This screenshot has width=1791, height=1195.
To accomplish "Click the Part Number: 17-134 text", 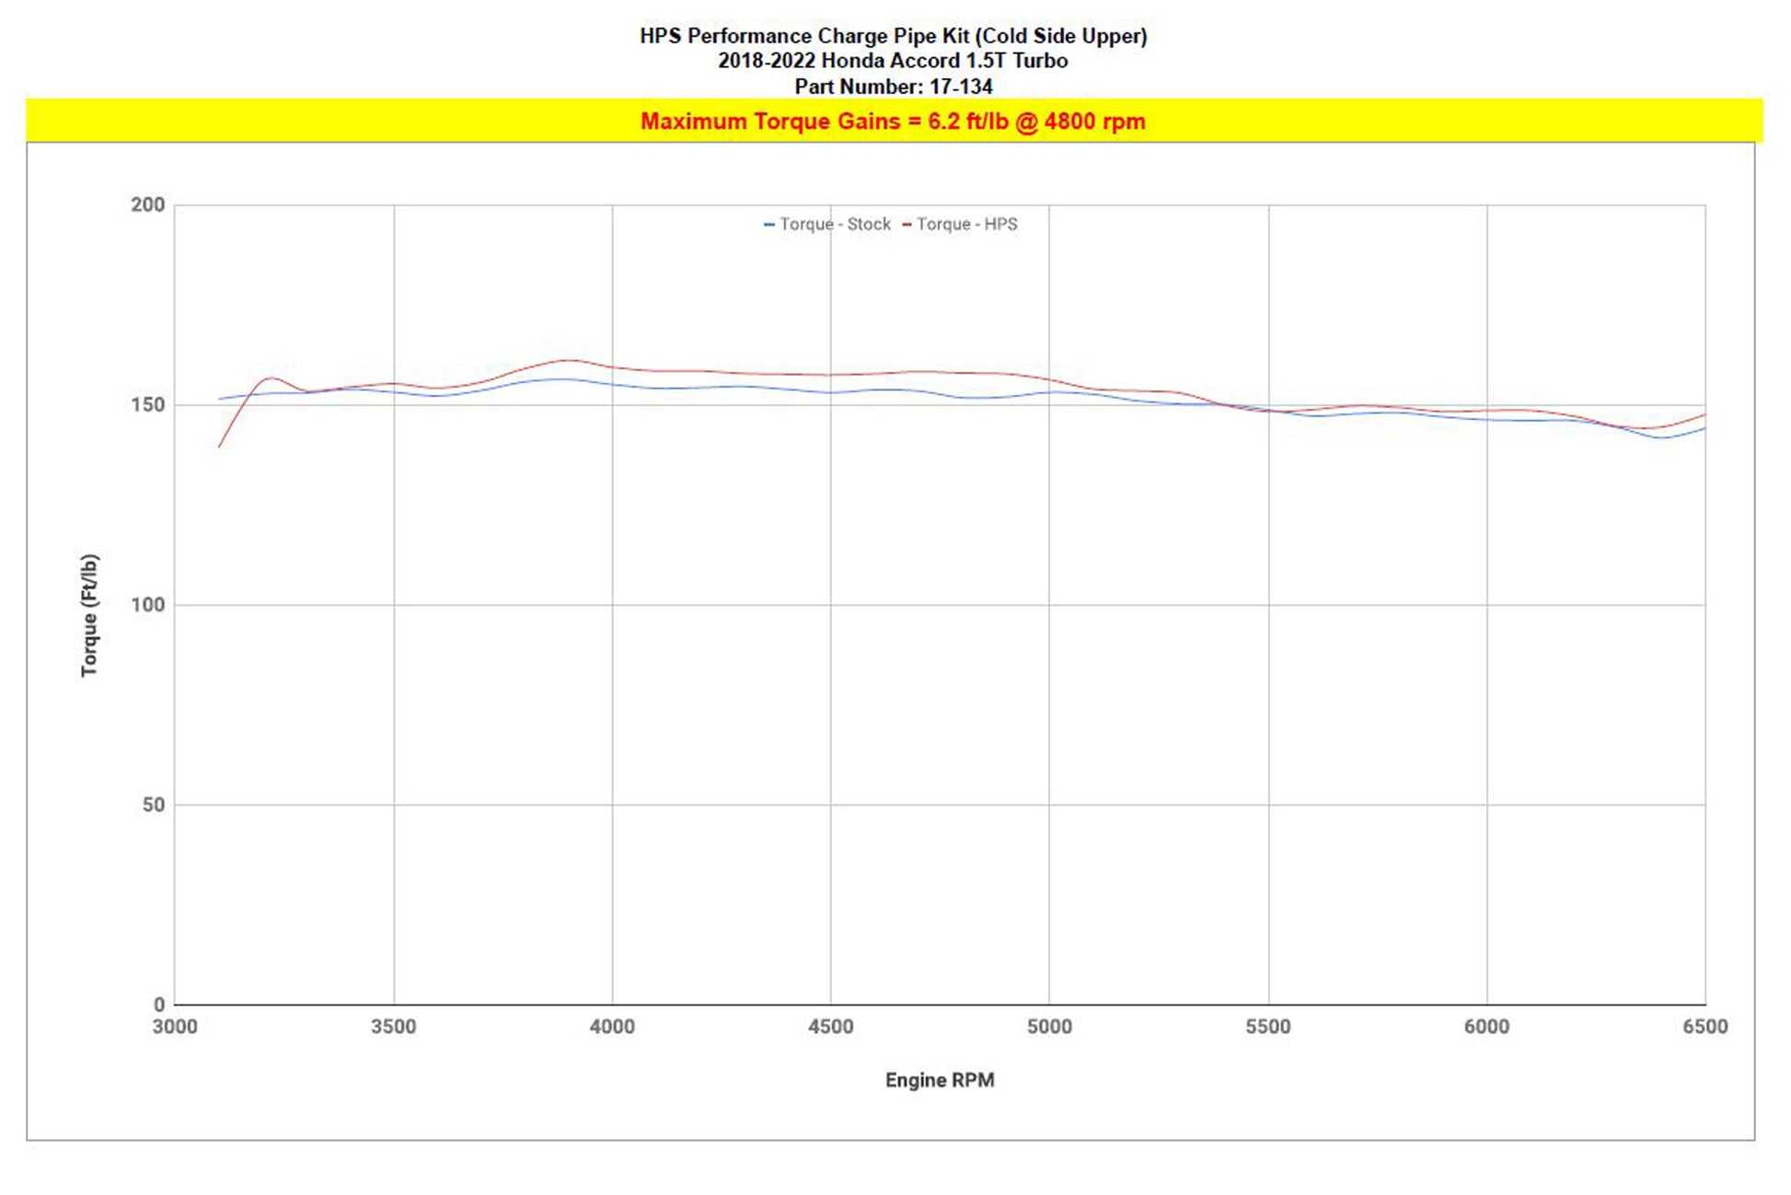I will coord(893,87).
